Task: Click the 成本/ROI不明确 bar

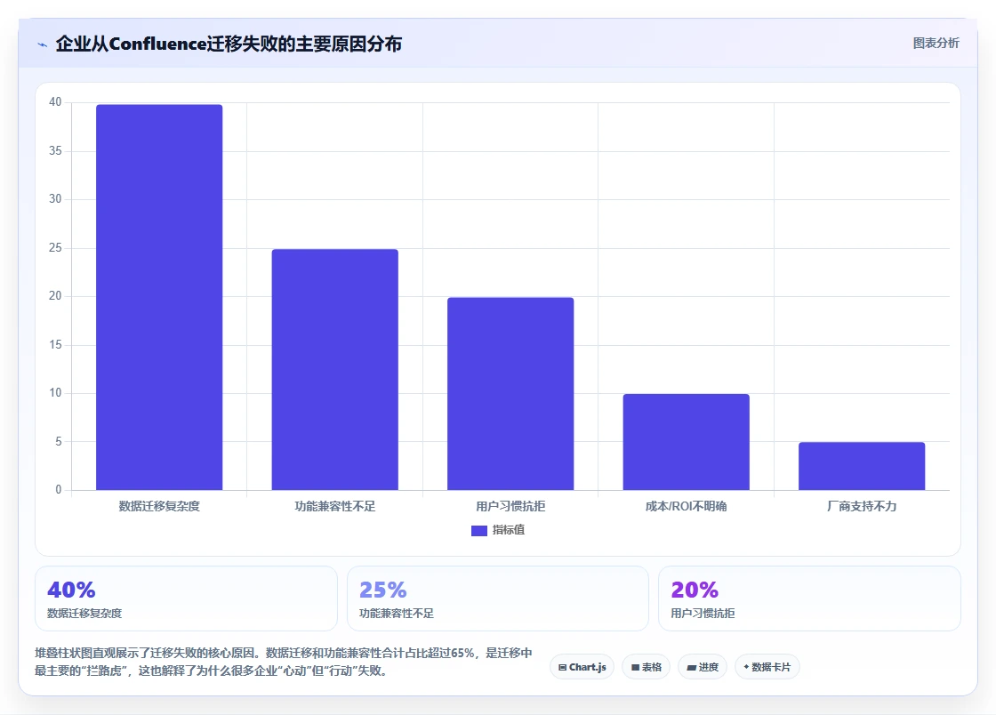Action: point(686,442)
